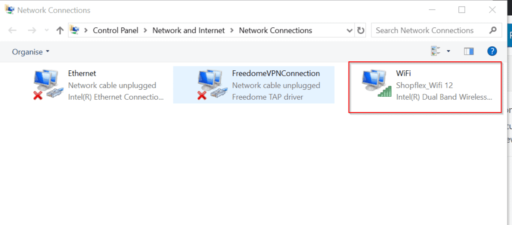Click the Search Network Connections field
Screen dimensions: 512x225
tap(436, 30)
